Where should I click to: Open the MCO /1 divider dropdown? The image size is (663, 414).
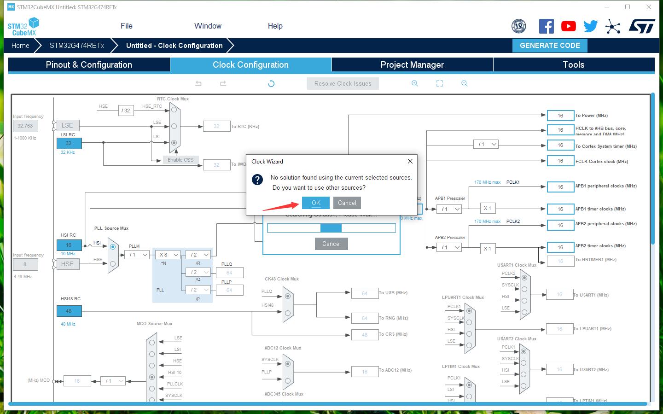[113, 381]
